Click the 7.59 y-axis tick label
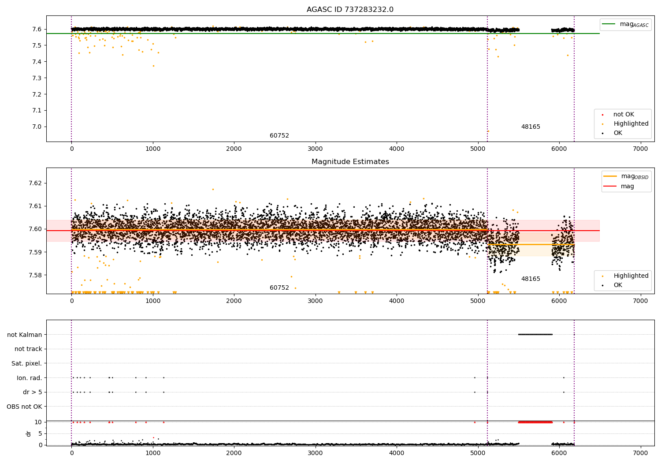Screen dimensions: 661x463 35,252
